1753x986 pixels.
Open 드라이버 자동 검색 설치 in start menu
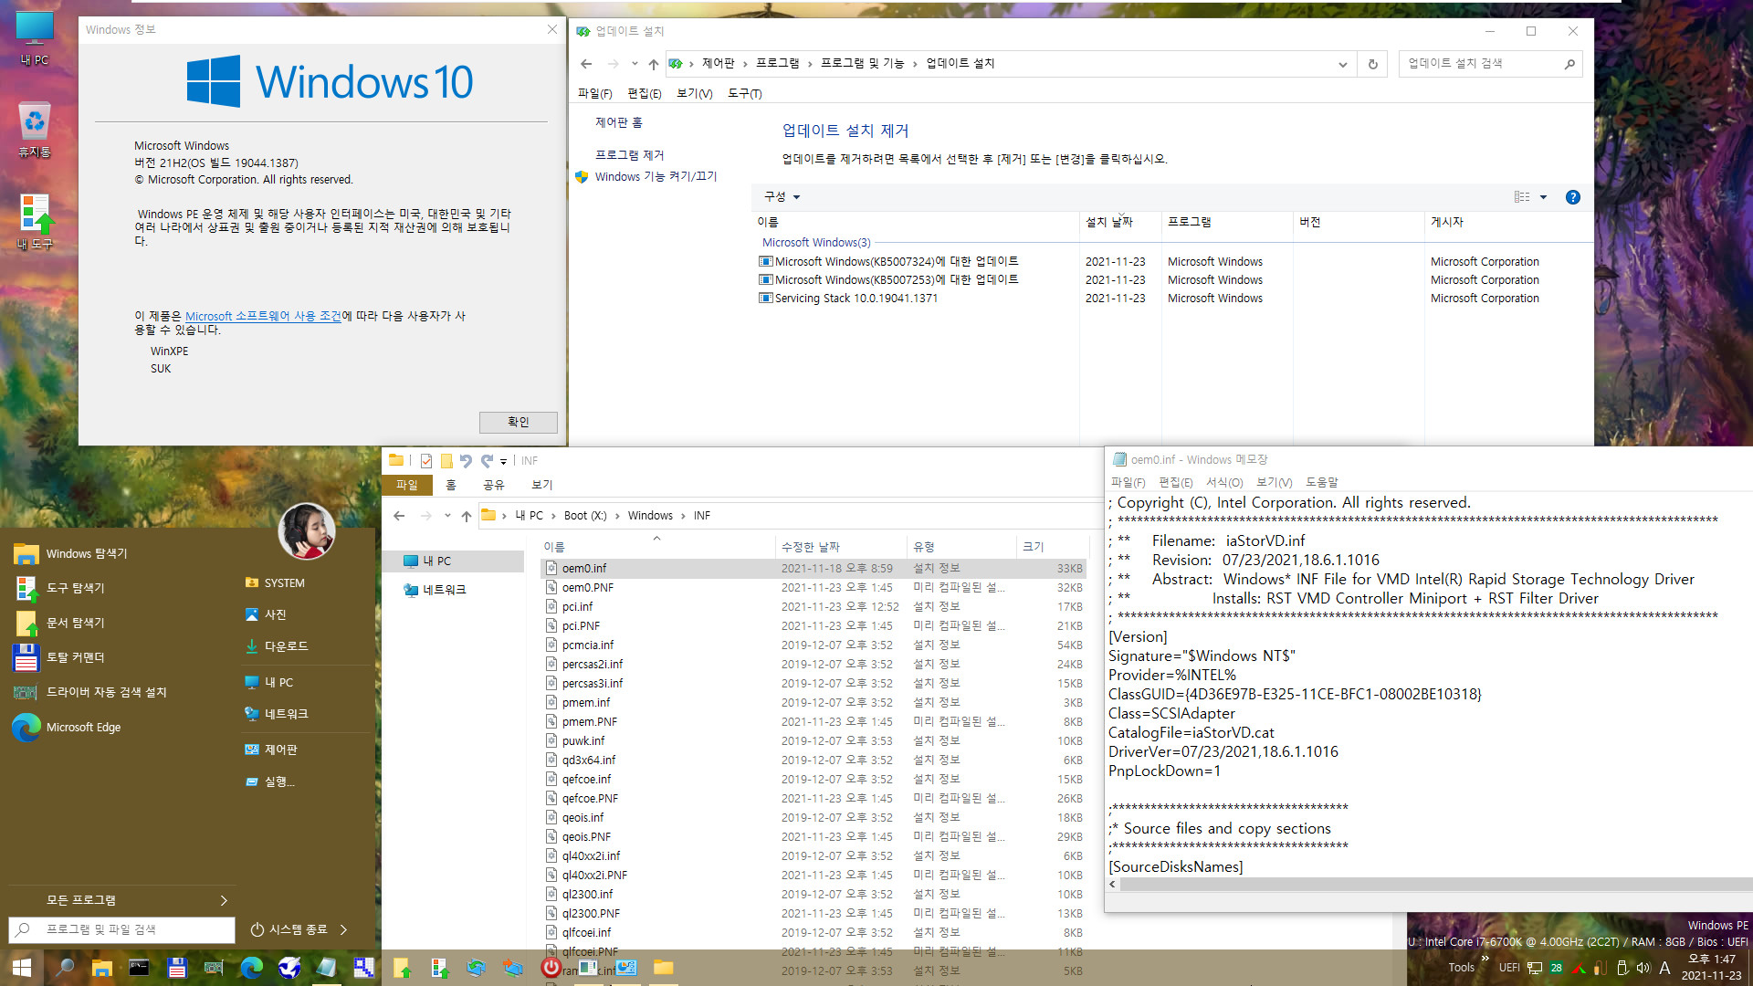(107, 692)
